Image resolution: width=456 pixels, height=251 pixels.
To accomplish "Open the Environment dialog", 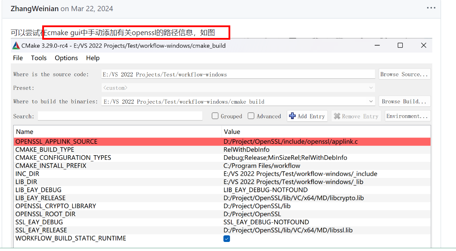I will [408, 116].
